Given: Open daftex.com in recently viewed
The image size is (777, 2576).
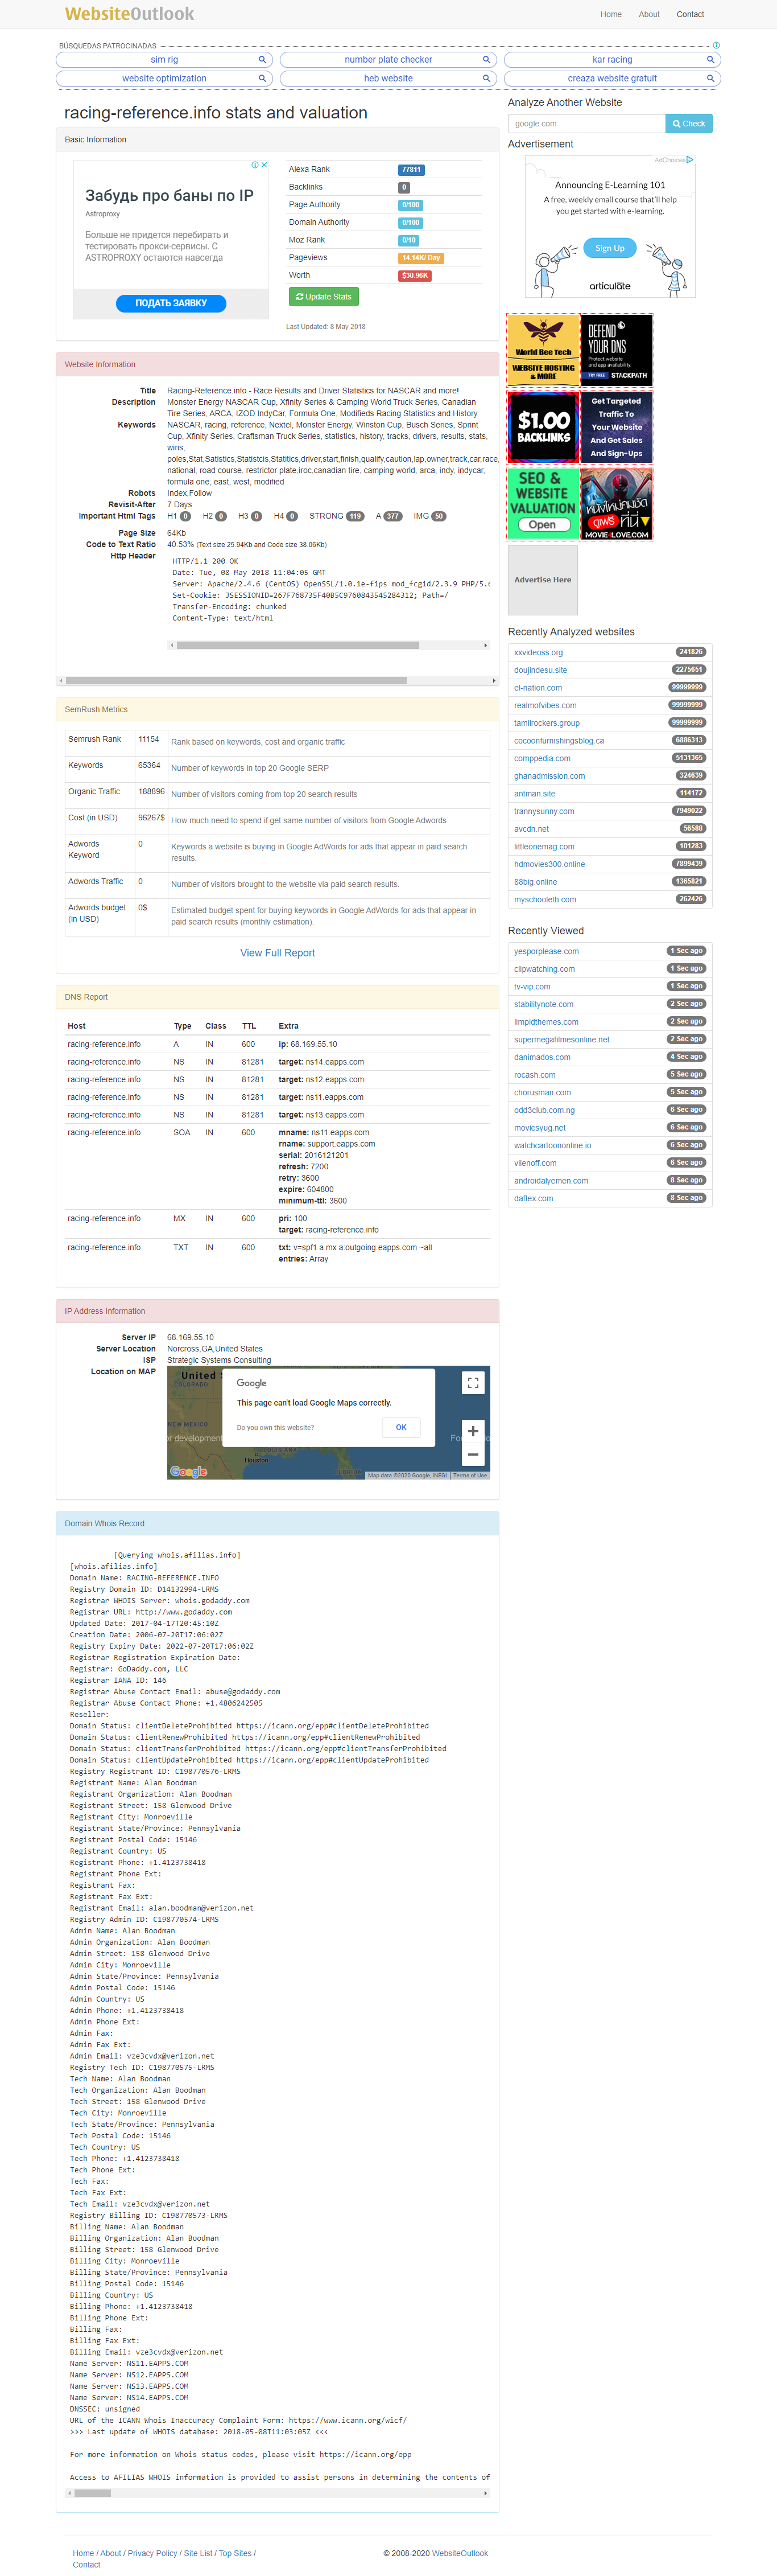Looking at the screenshot, I should pyautogui.click(x=534, y=1198).
